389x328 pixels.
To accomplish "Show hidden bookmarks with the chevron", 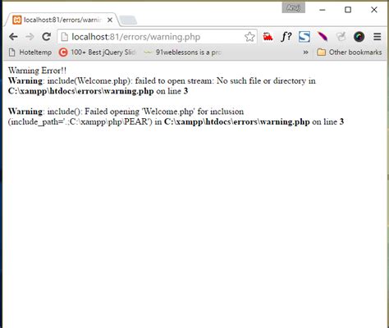I will pyautogui.click(x=305, y=52).
